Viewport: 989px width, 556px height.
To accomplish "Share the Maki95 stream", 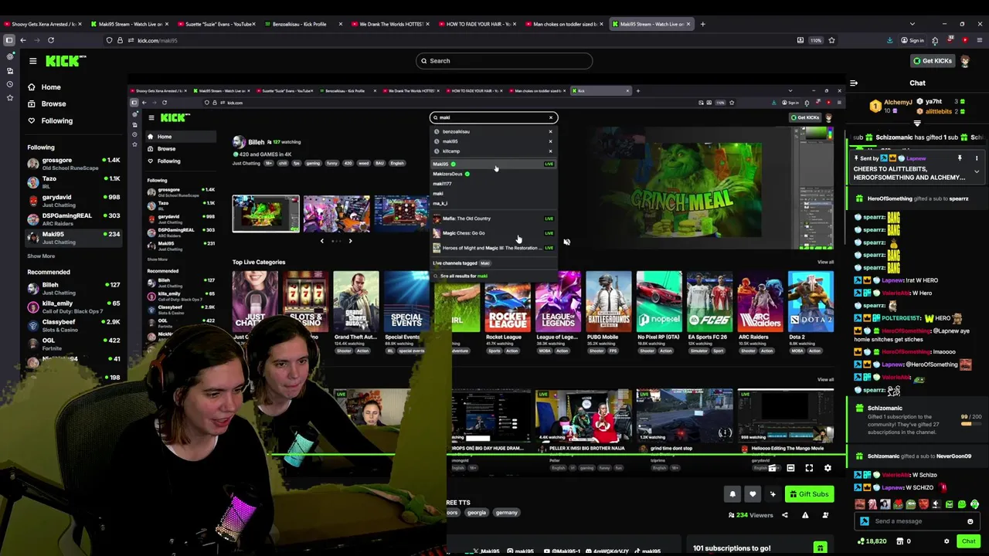I will tap(785, 515).
